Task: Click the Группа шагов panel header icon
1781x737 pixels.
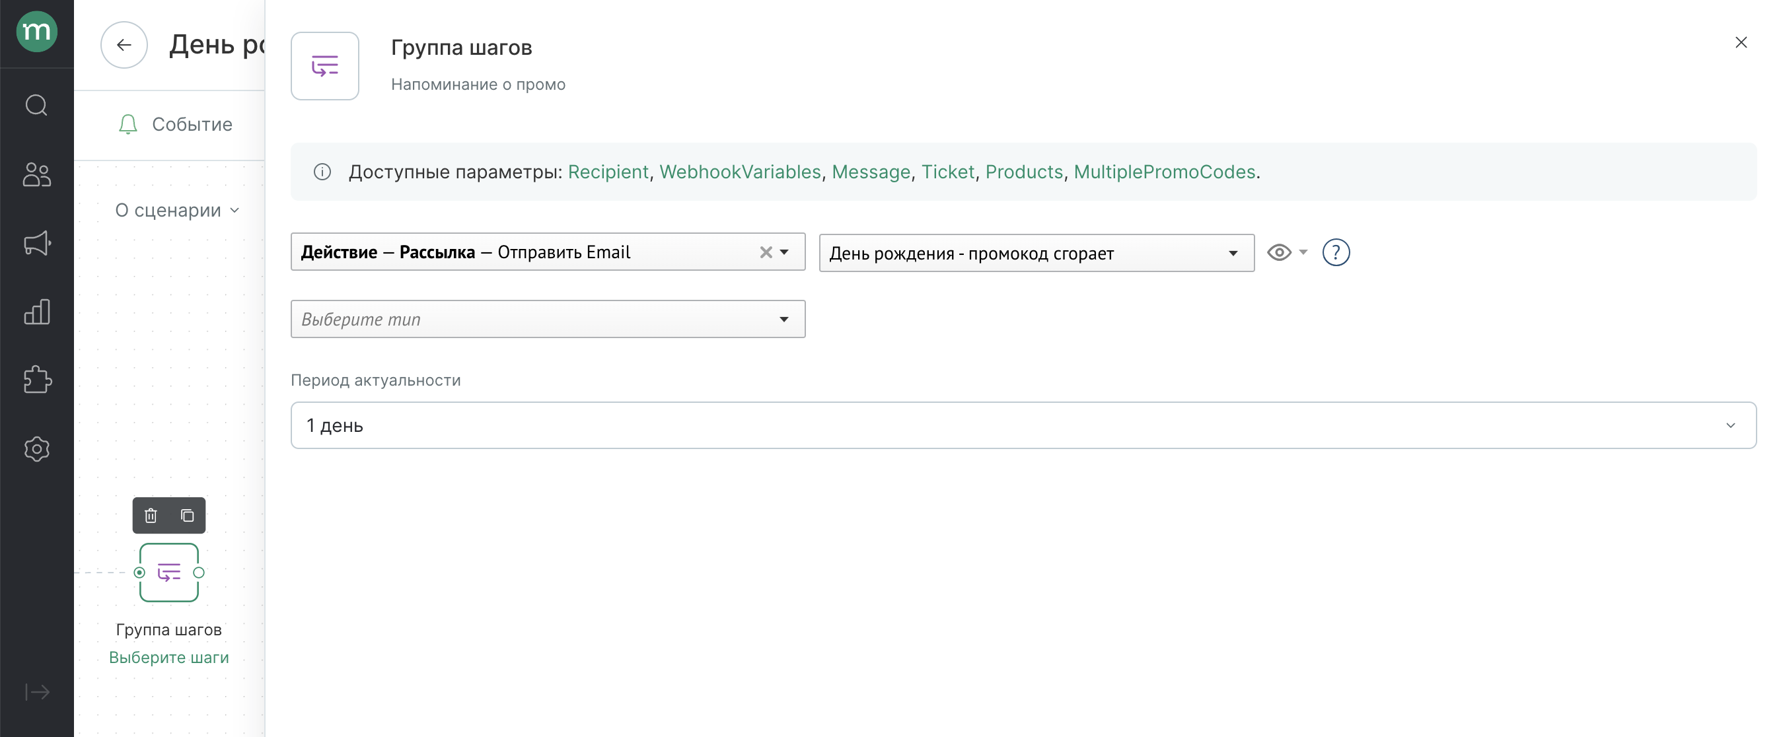Action: [x=325, y=67]
